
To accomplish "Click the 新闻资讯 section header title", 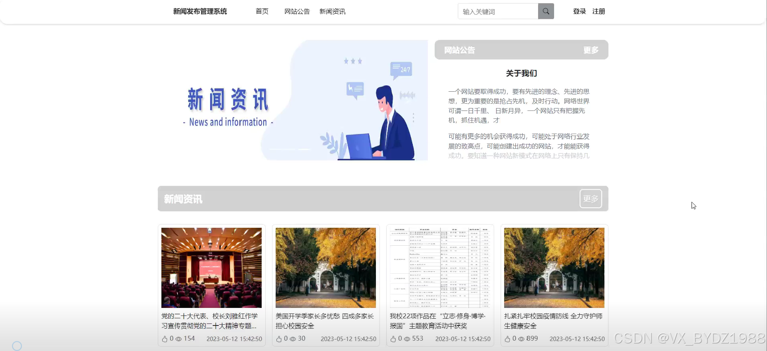I will (x=183, y=199).
